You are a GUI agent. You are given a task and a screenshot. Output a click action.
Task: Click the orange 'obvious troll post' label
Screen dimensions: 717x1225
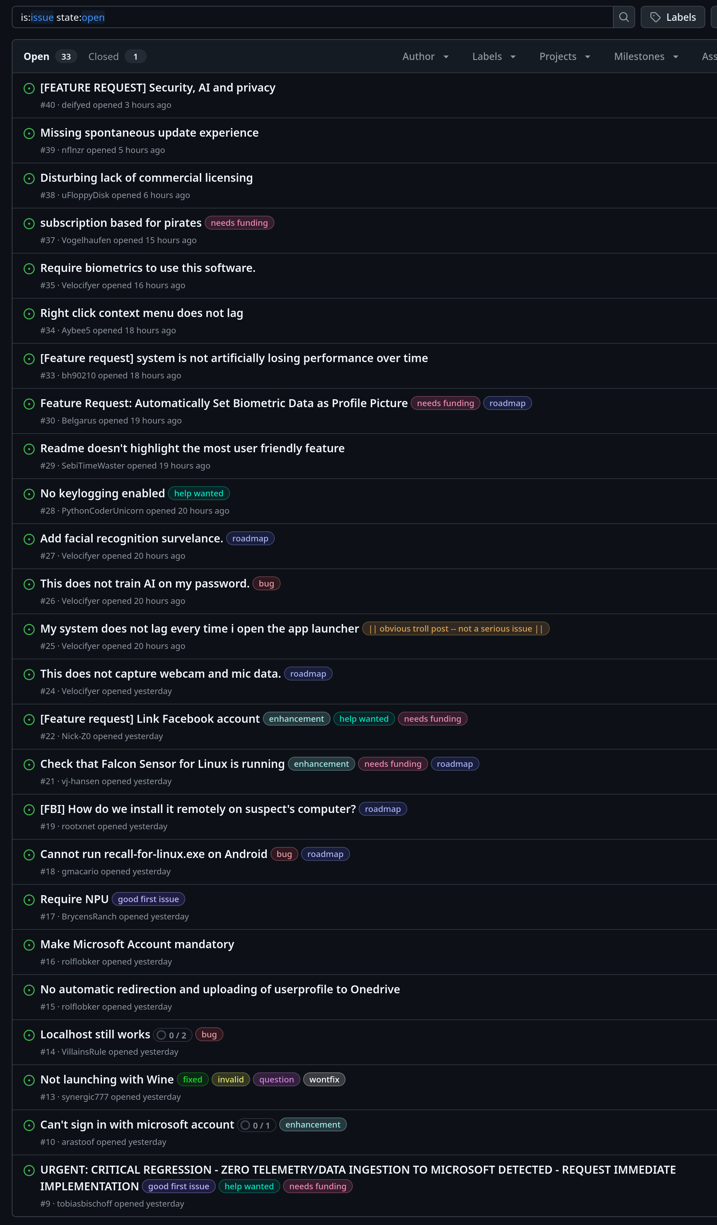click(x=455, y=629)
